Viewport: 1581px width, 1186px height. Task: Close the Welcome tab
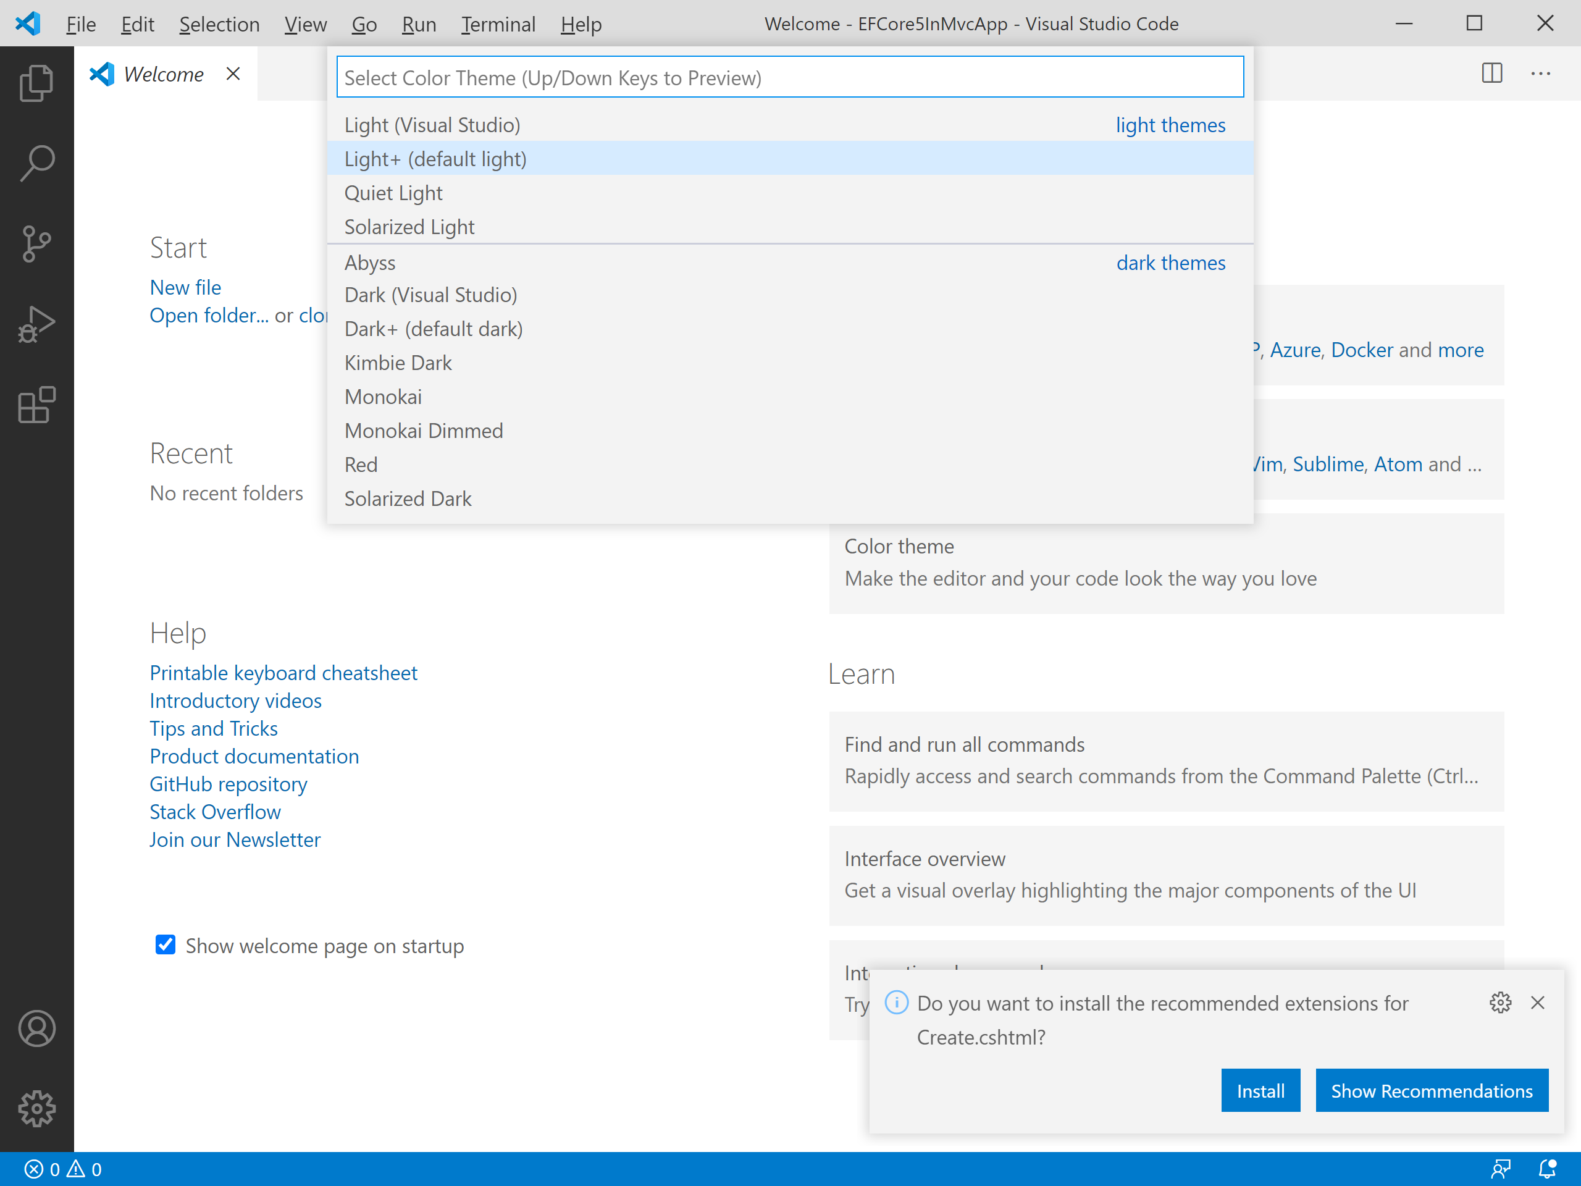tap(233, 74)
